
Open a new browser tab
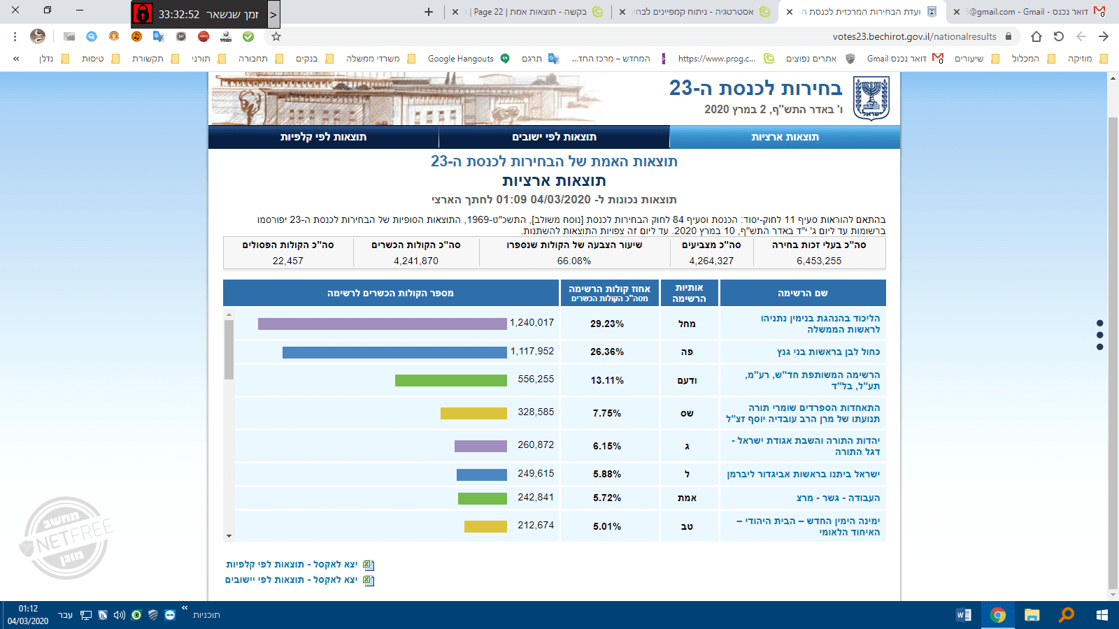pyautogui.click(x=429, y=12)
